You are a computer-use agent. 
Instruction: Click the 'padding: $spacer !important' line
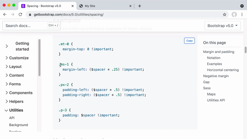(x=91, y=115)
